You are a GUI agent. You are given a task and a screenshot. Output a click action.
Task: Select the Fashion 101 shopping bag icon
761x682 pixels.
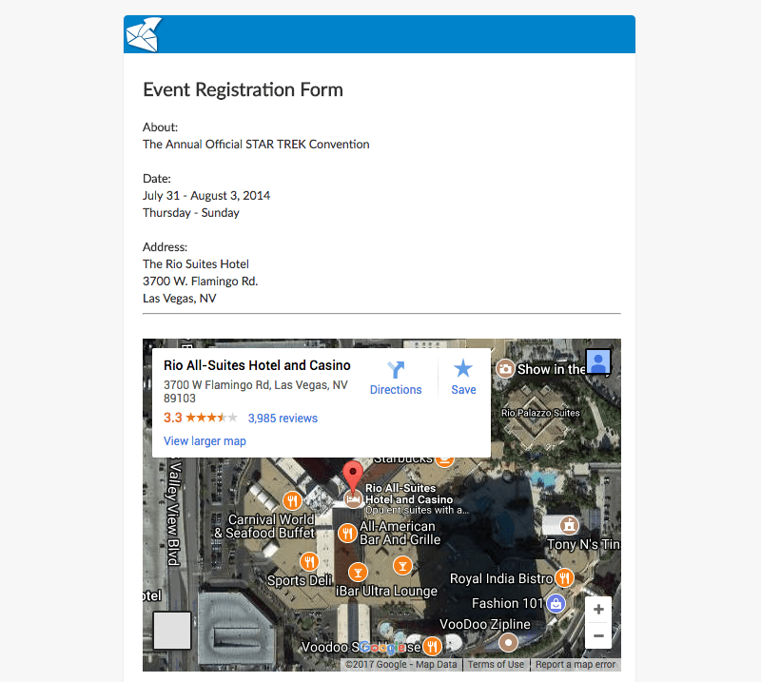[x=556, y=603]
